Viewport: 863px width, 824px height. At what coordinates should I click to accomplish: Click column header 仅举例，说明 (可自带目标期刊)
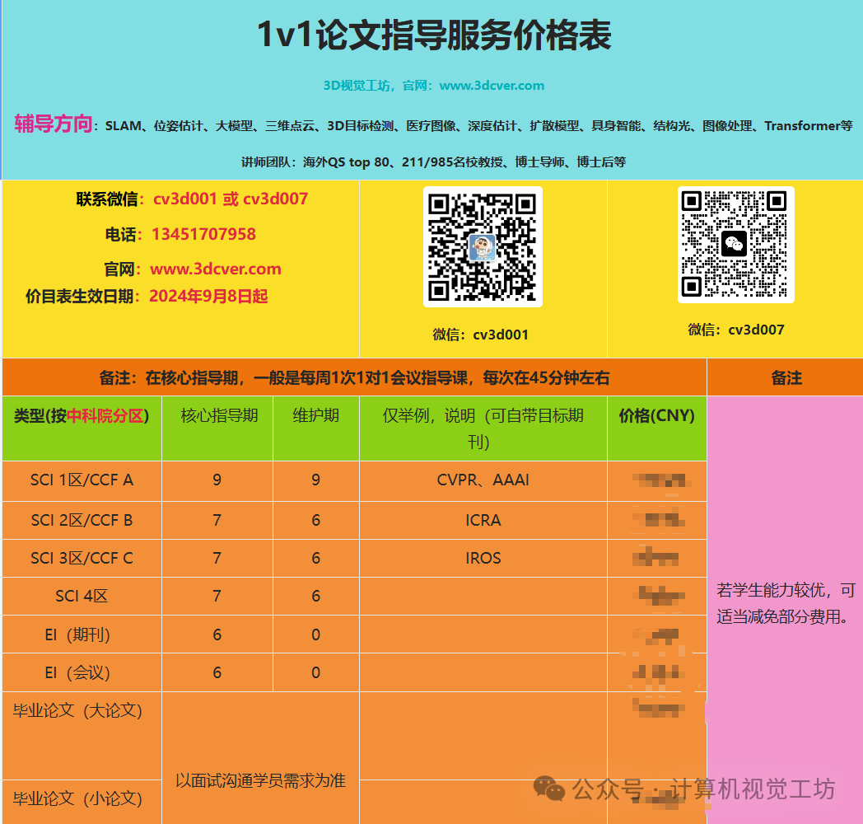(483, 428)
